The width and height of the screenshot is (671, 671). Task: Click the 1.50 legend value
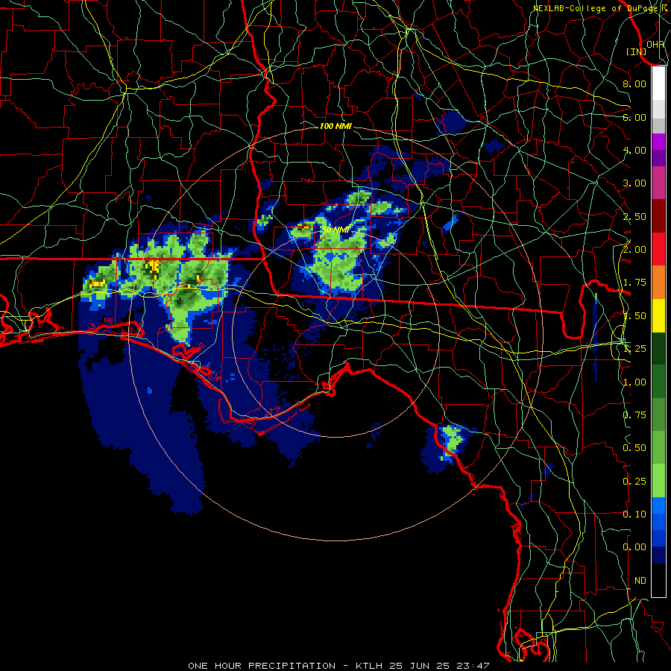(x=634, y=316)
